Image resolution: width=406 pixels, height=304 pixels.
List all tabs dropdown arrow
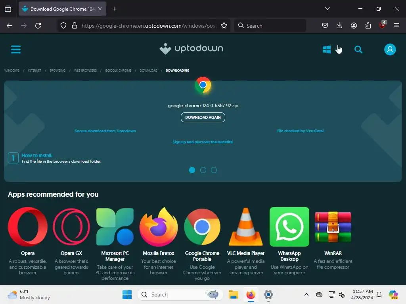[327, 9]
